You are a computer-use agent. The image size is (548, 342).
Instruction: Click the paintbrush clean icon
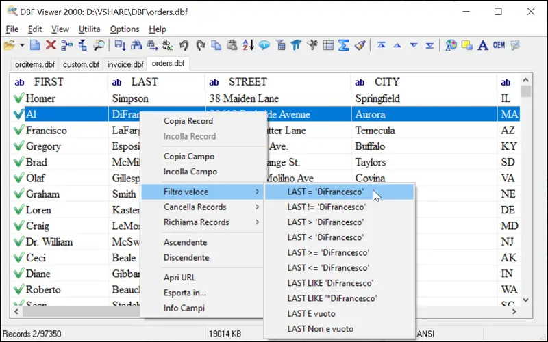coord(360,45)
